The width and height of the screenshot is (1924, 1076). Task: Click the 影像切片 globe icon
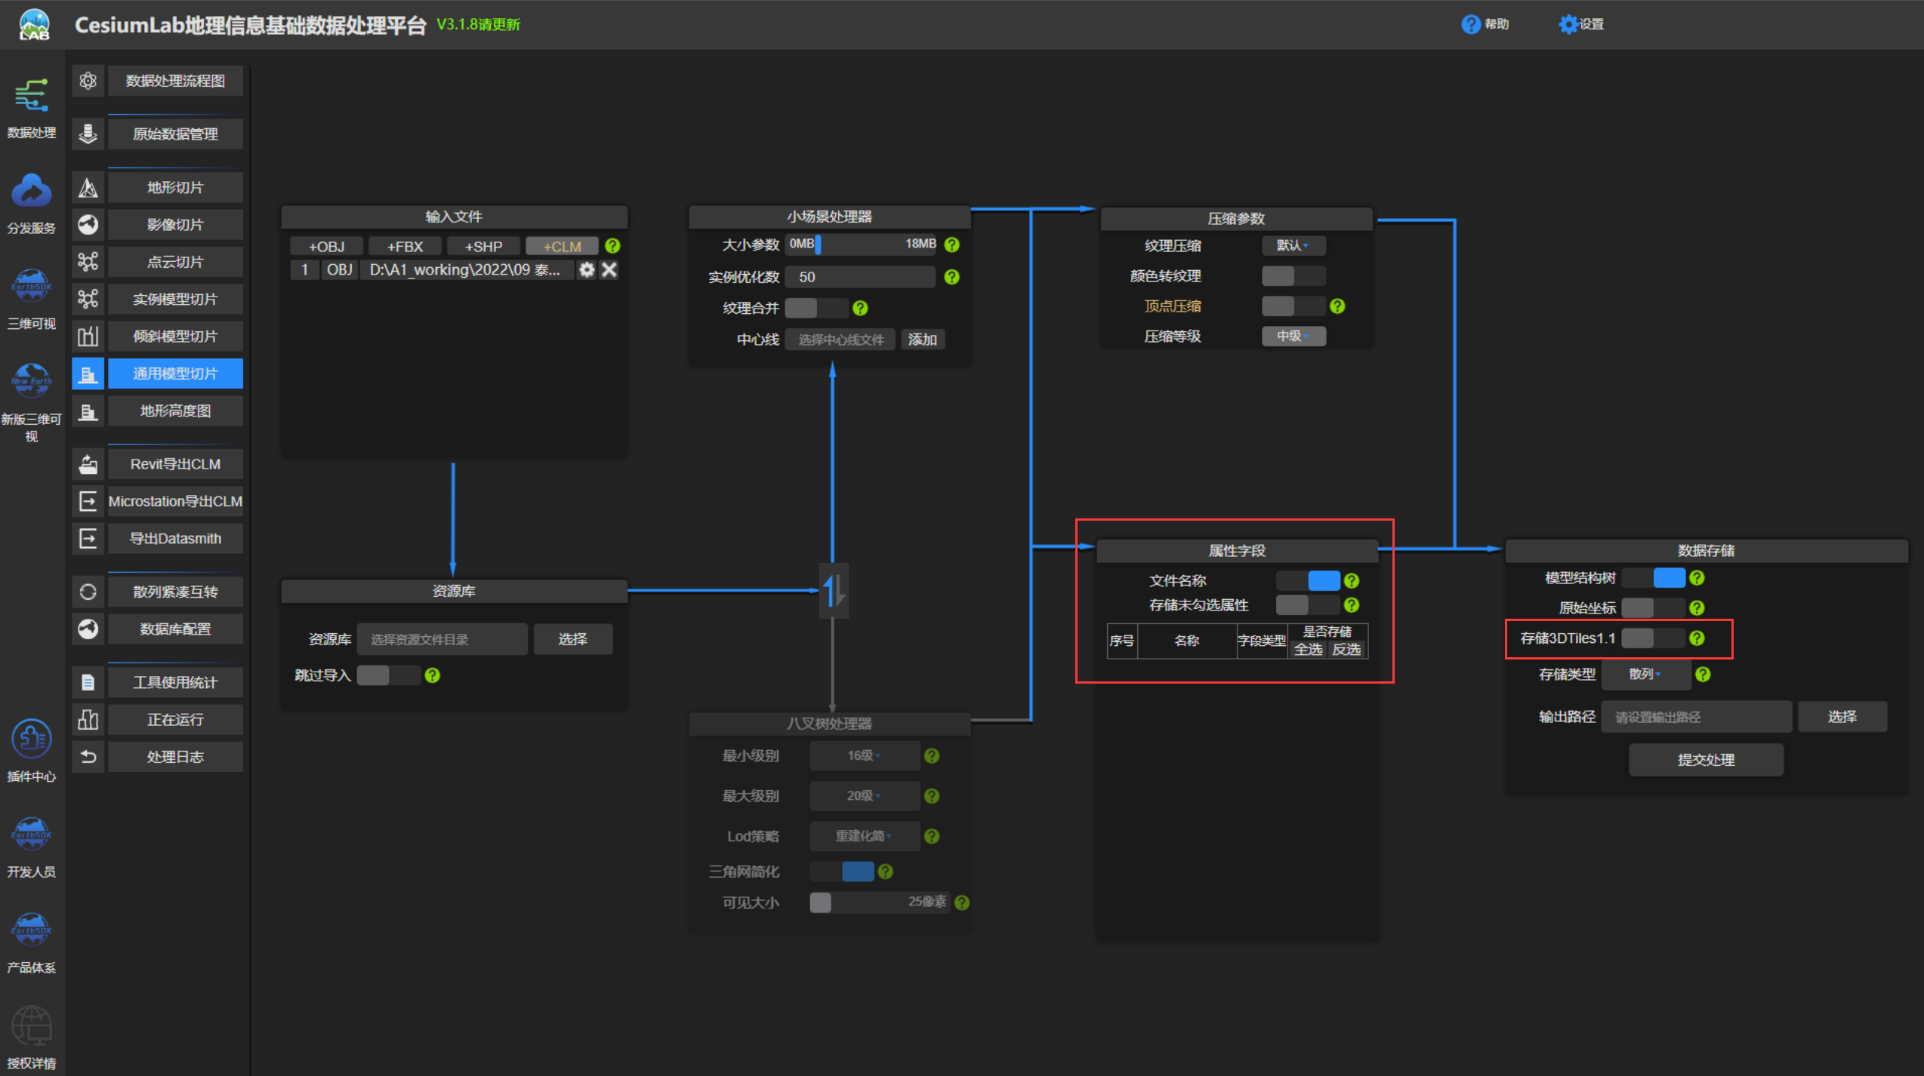(x=88, y=224)
